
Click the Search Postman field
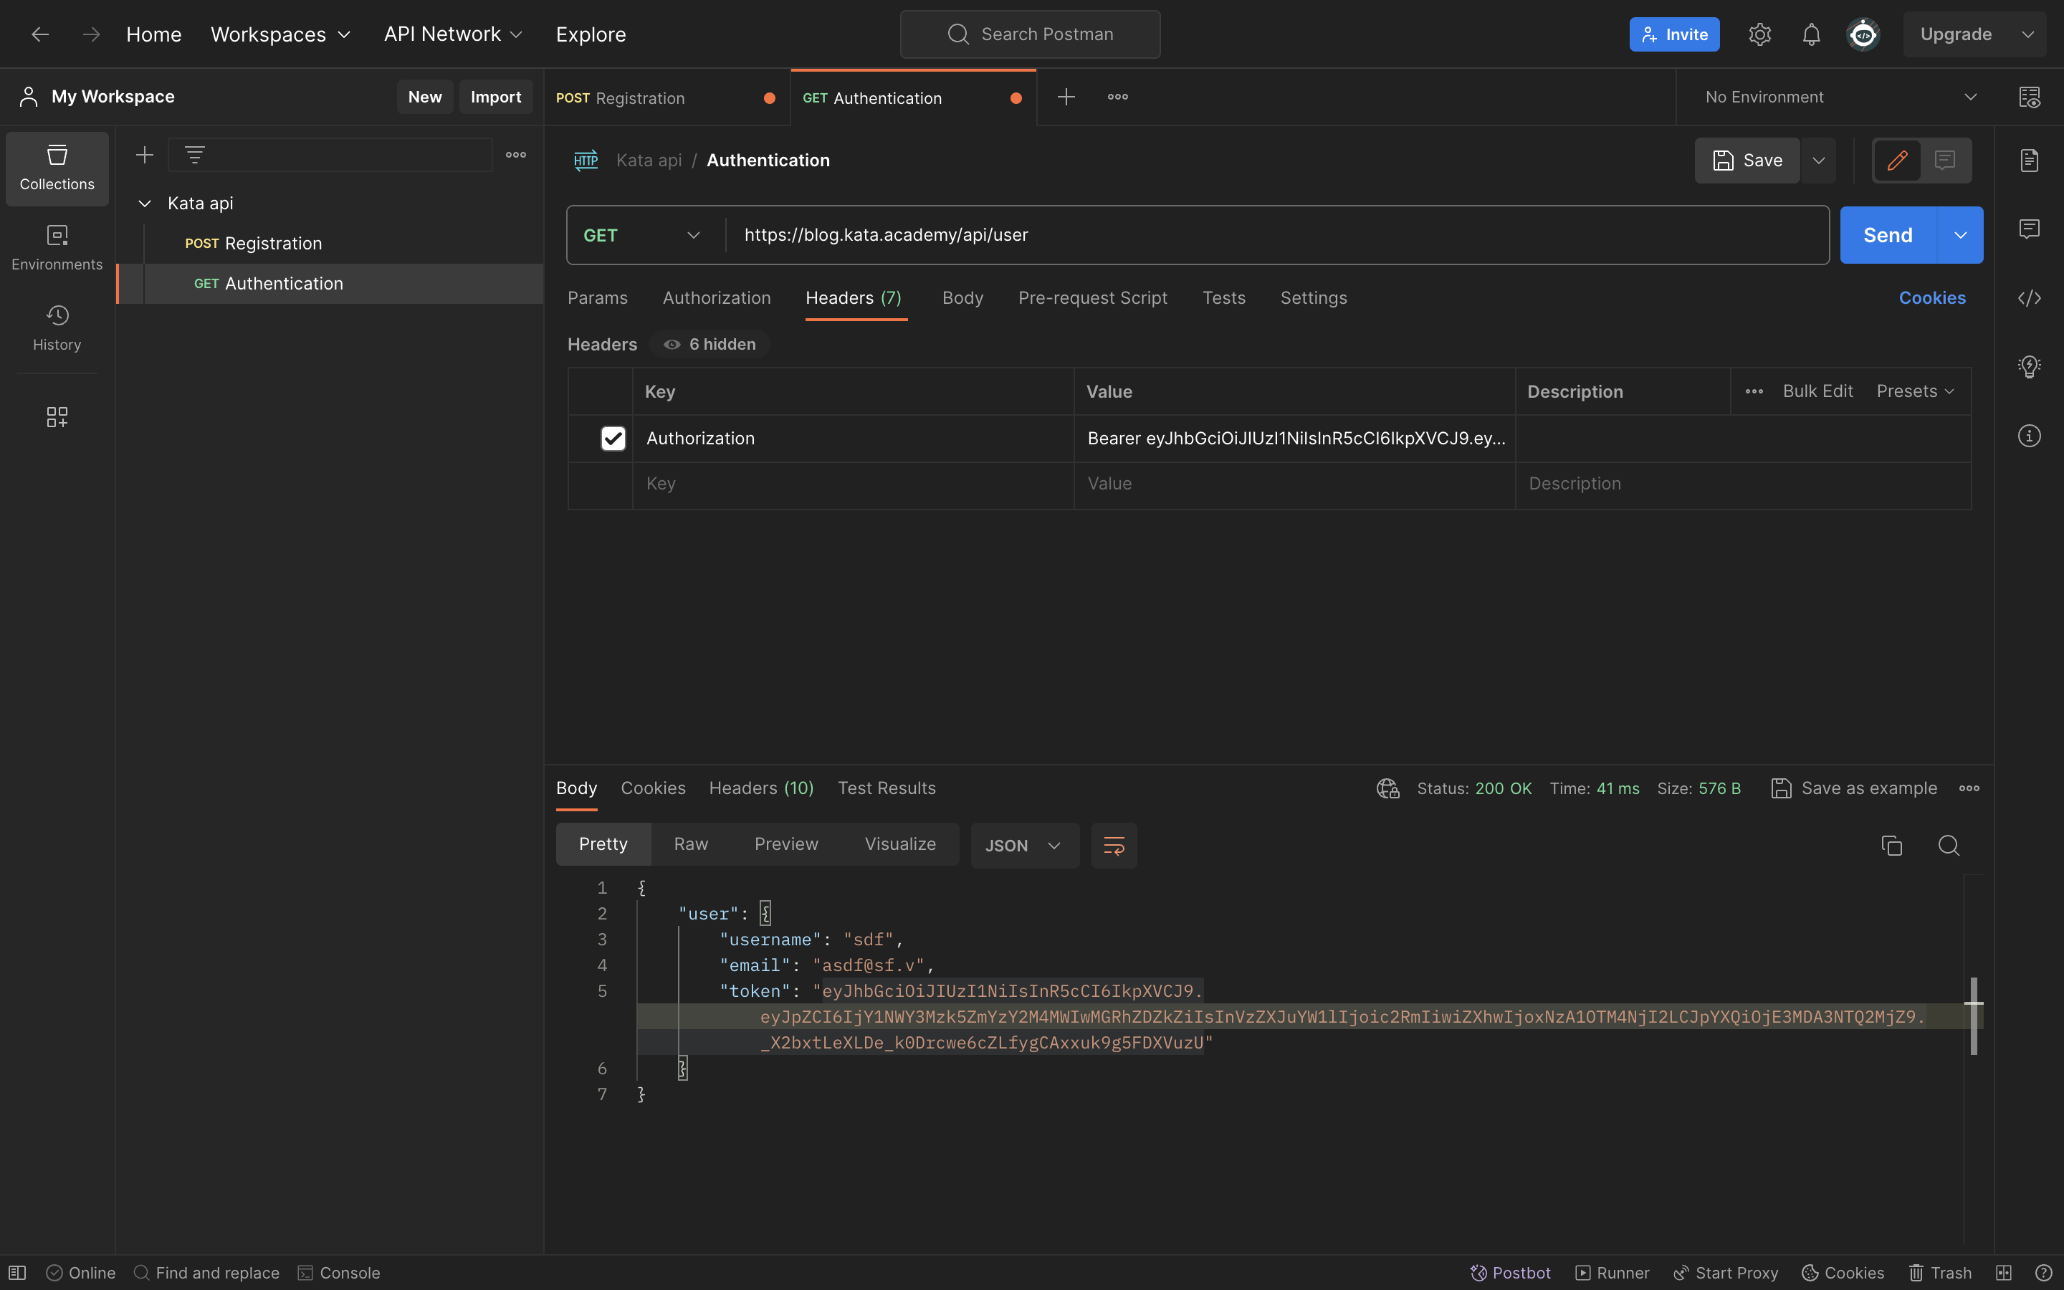tap(1029, 34)
